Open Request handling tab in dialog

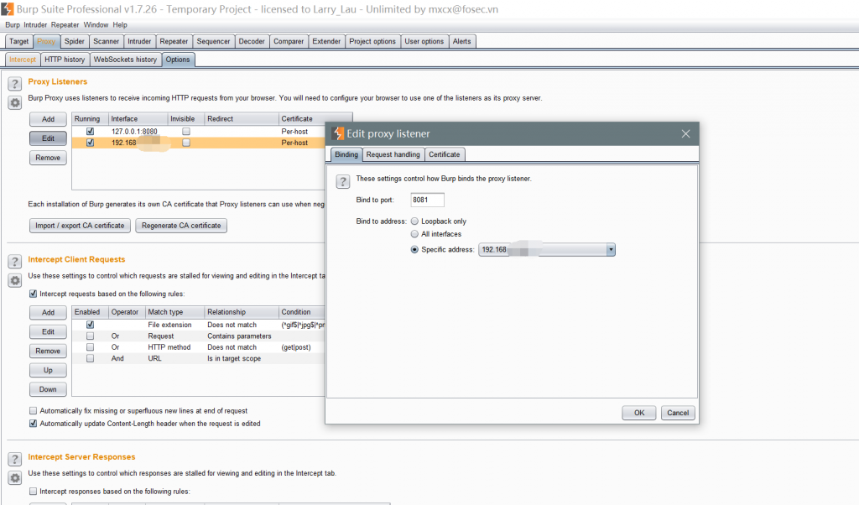pyautogui.click(x=393, y=154)
